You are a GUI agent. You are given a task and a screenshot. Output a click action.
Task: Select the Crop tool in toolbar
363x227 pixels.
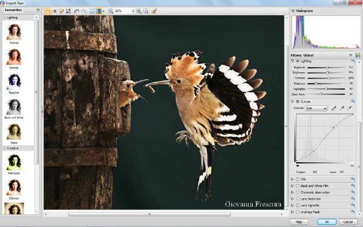tap(68, 11)
